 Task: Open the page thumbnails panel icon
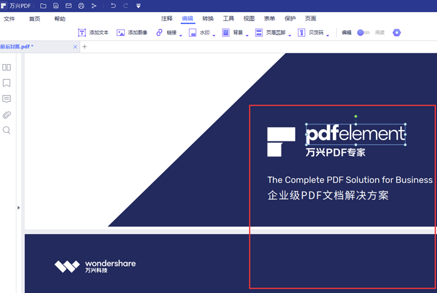point(7,67)
